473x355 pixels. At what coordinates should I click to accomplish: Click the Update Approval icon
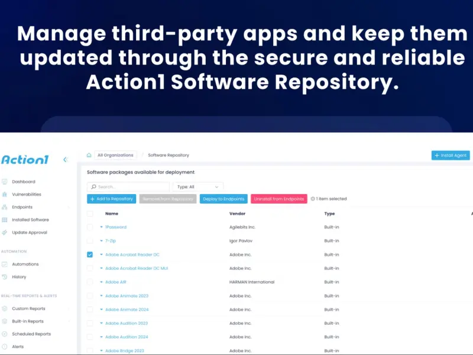click(x=5, y=233)
